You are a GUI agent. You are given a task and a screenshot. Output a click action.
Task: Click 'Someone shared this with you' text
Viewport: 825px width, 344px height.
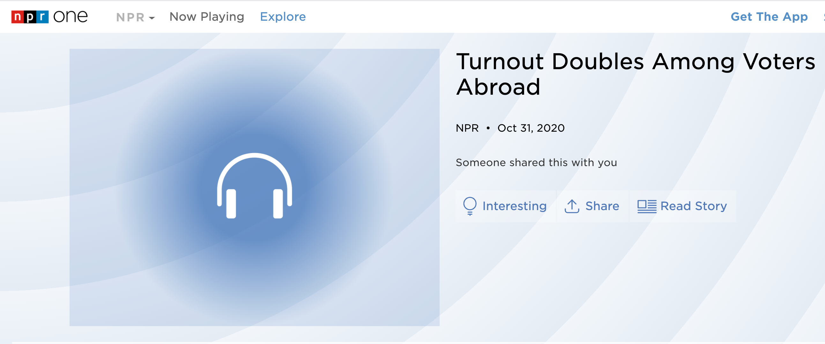click(x=536, y=163)
